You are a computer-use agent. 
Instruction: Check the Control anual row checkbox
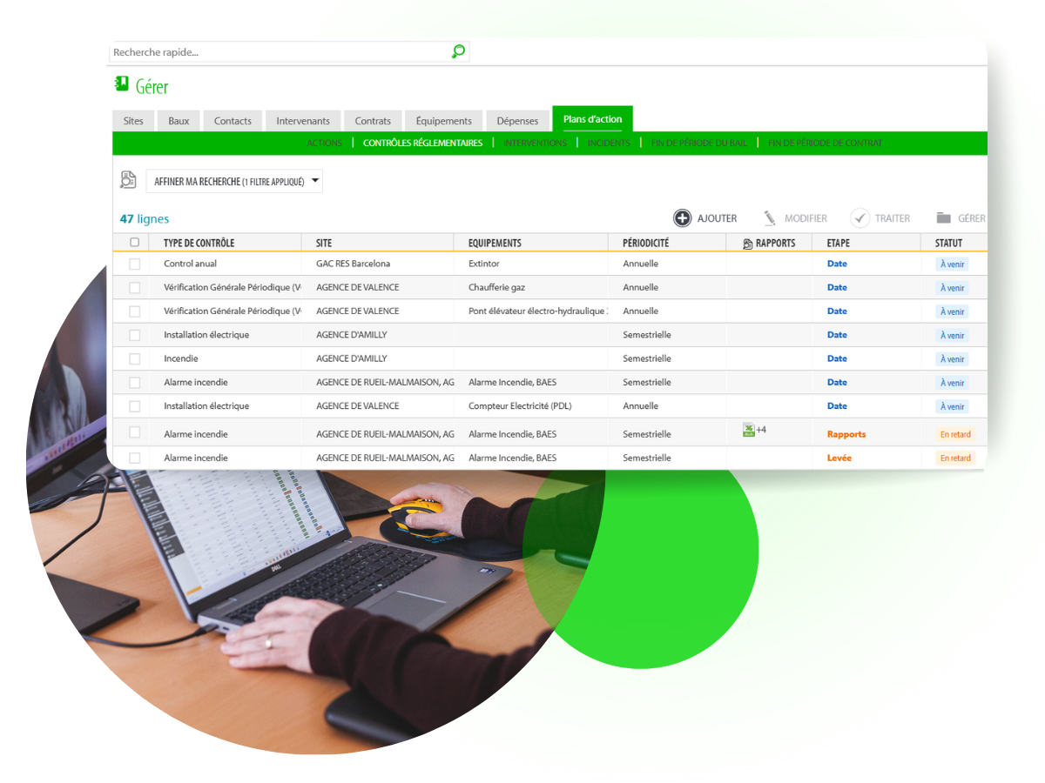[x=134, y=264]
